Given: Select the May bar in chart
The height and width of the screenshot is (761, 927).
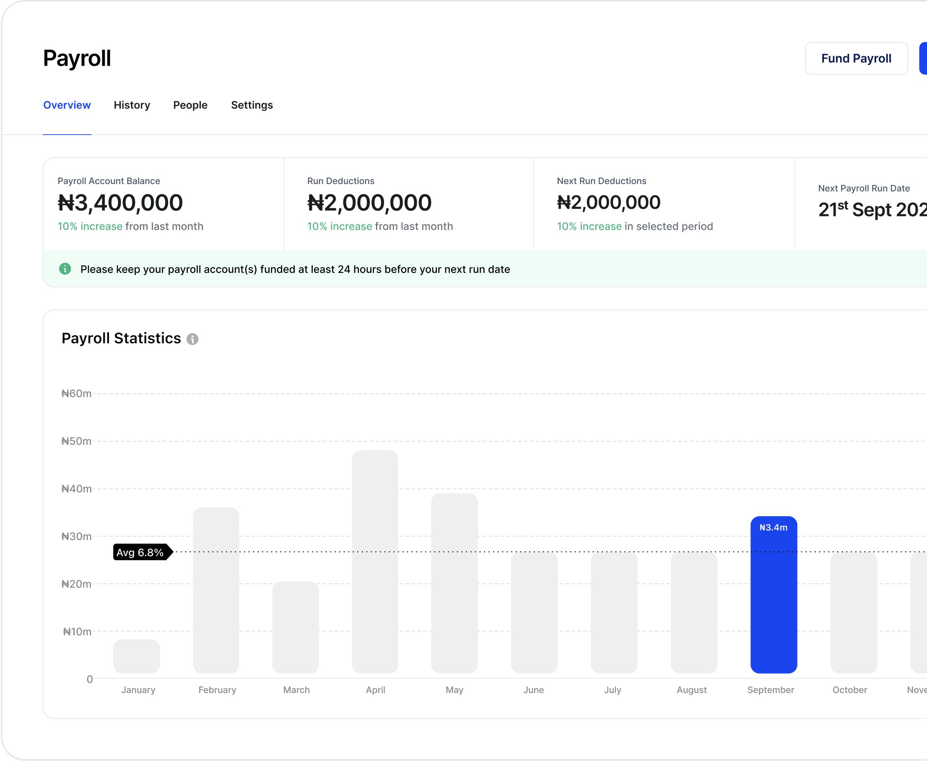Looking at the screenshot, I should [x=454, y=583].
